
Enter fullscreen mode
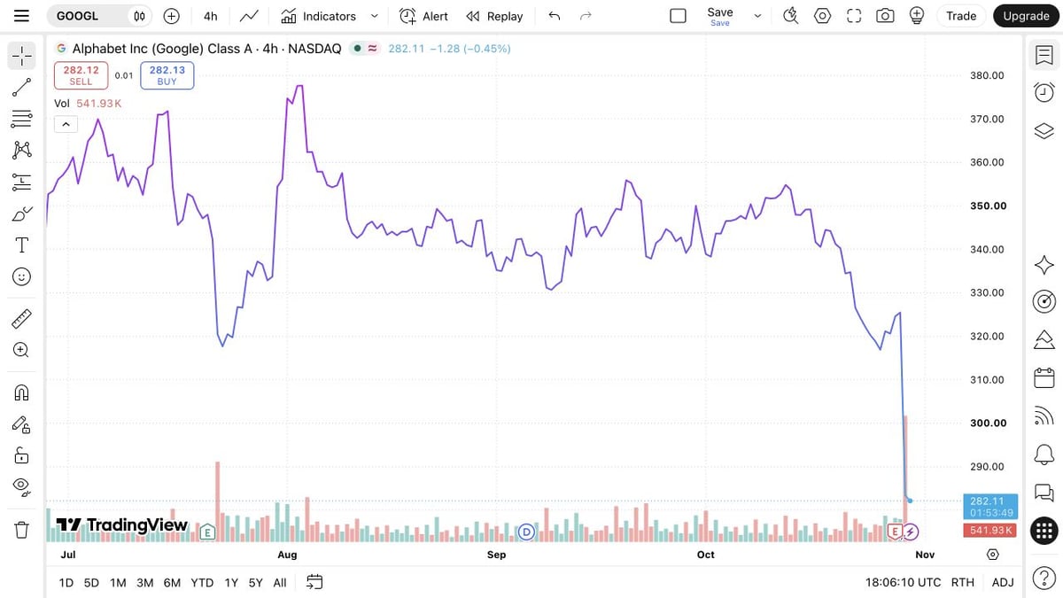coord(854,16)
